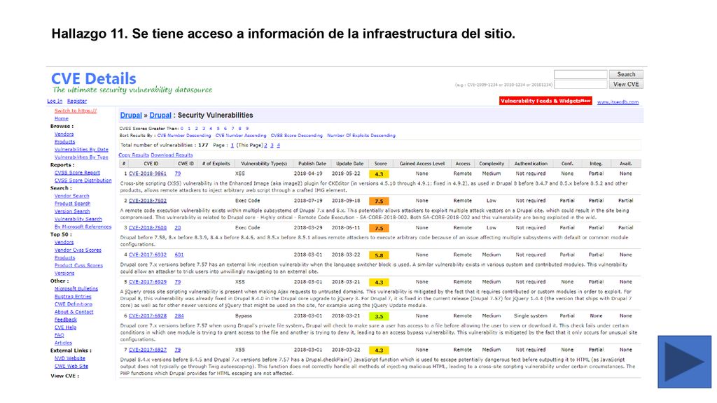Open the Register link
This screenshot has width=717, height=403.
coord(77,101)
